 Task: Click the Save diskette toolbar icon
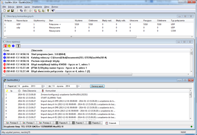[12, 10]
